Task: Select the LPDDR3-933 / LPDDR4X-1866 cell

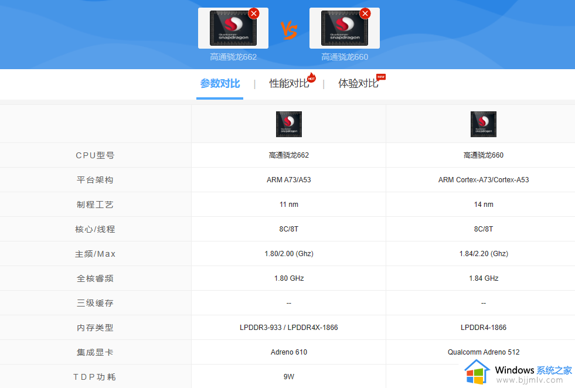Action: 289,328
